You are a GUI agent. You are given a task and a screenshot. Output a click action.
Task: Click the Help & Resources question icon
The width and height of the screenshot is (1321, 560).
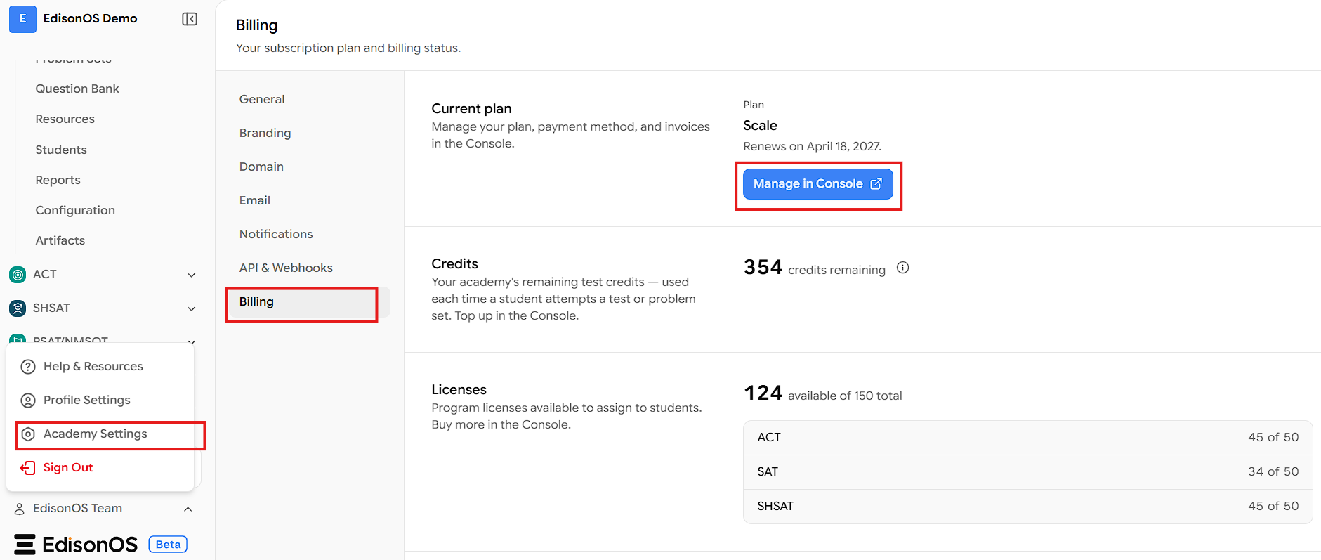[28, 367]
